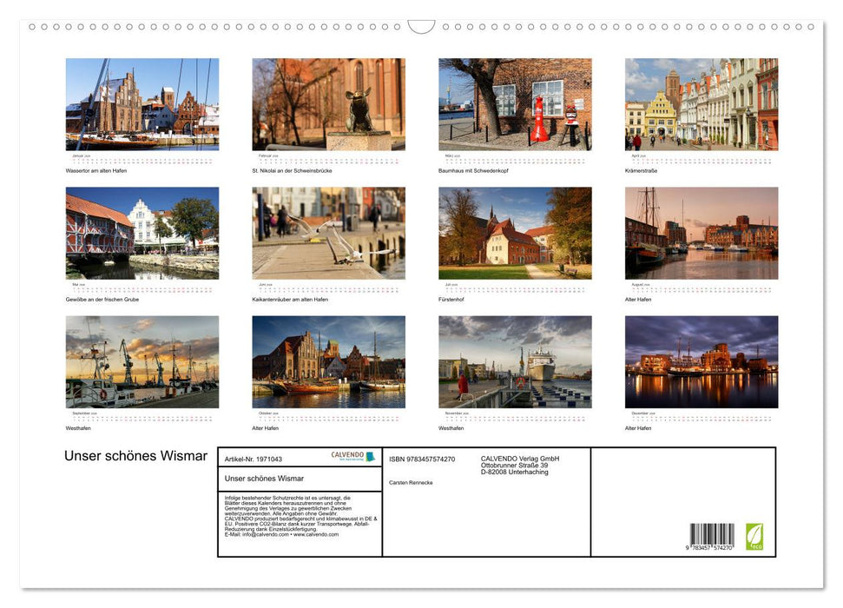843x608 pixels.
Task: Open the St. Nikolai an der Schweinsbrücke image
Action: [x=328, y=104]
